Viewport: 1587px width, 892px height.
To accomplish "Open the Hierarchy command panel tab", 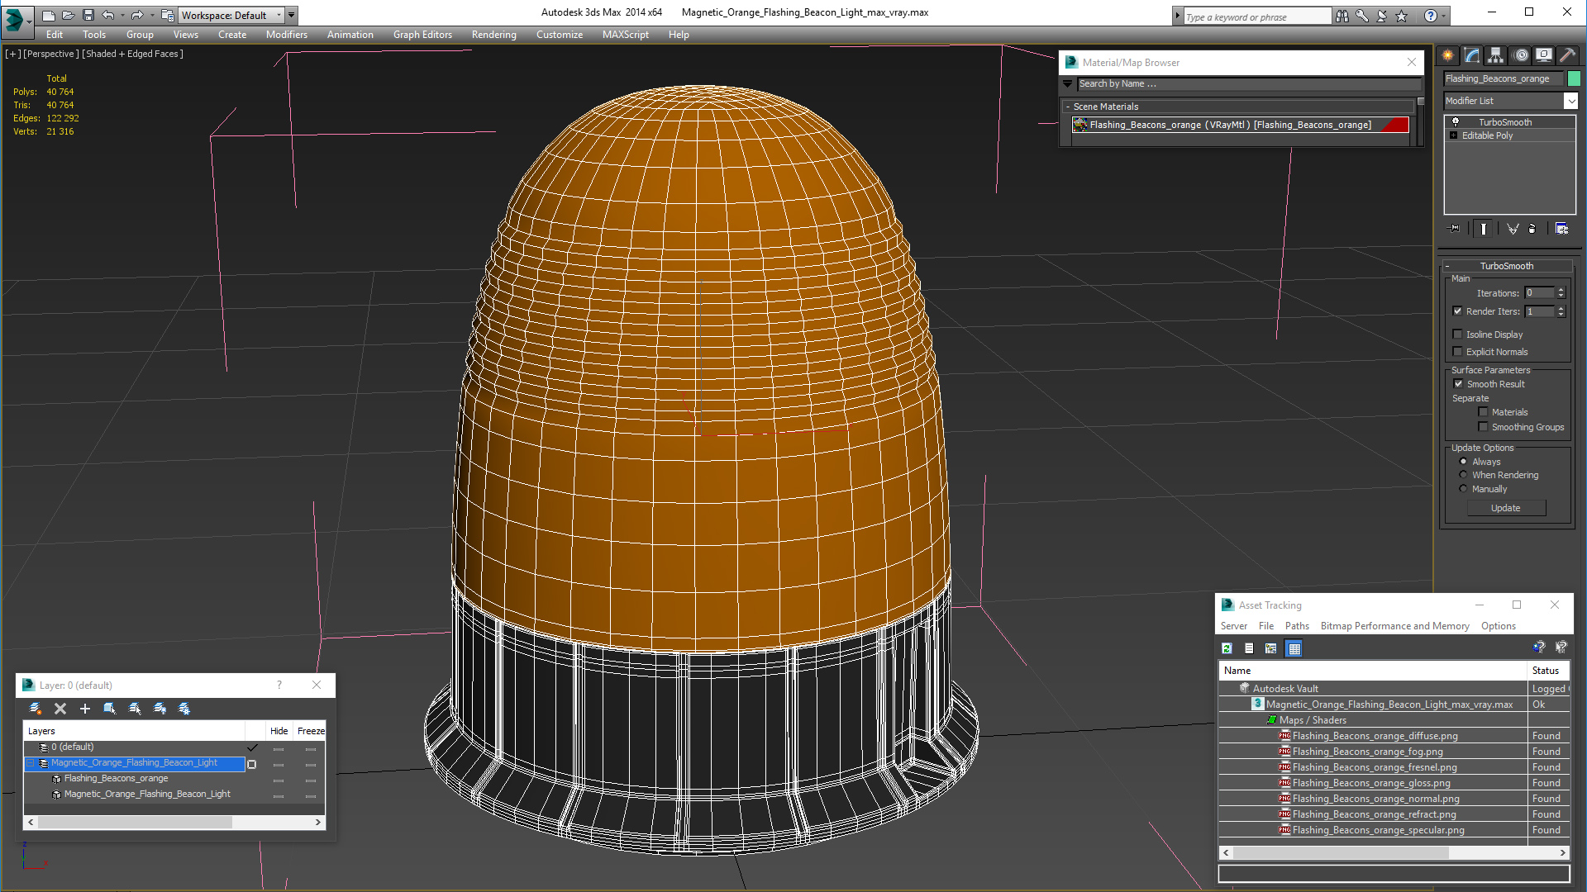I will point(1496,55).
